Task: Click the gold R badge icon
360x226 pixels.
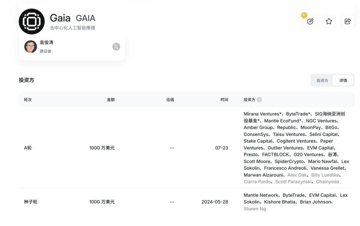Action: [x=304, y=15]
